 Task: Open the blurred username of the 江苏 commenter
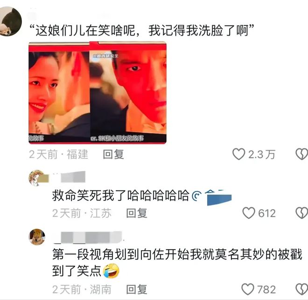pos(70,177)
